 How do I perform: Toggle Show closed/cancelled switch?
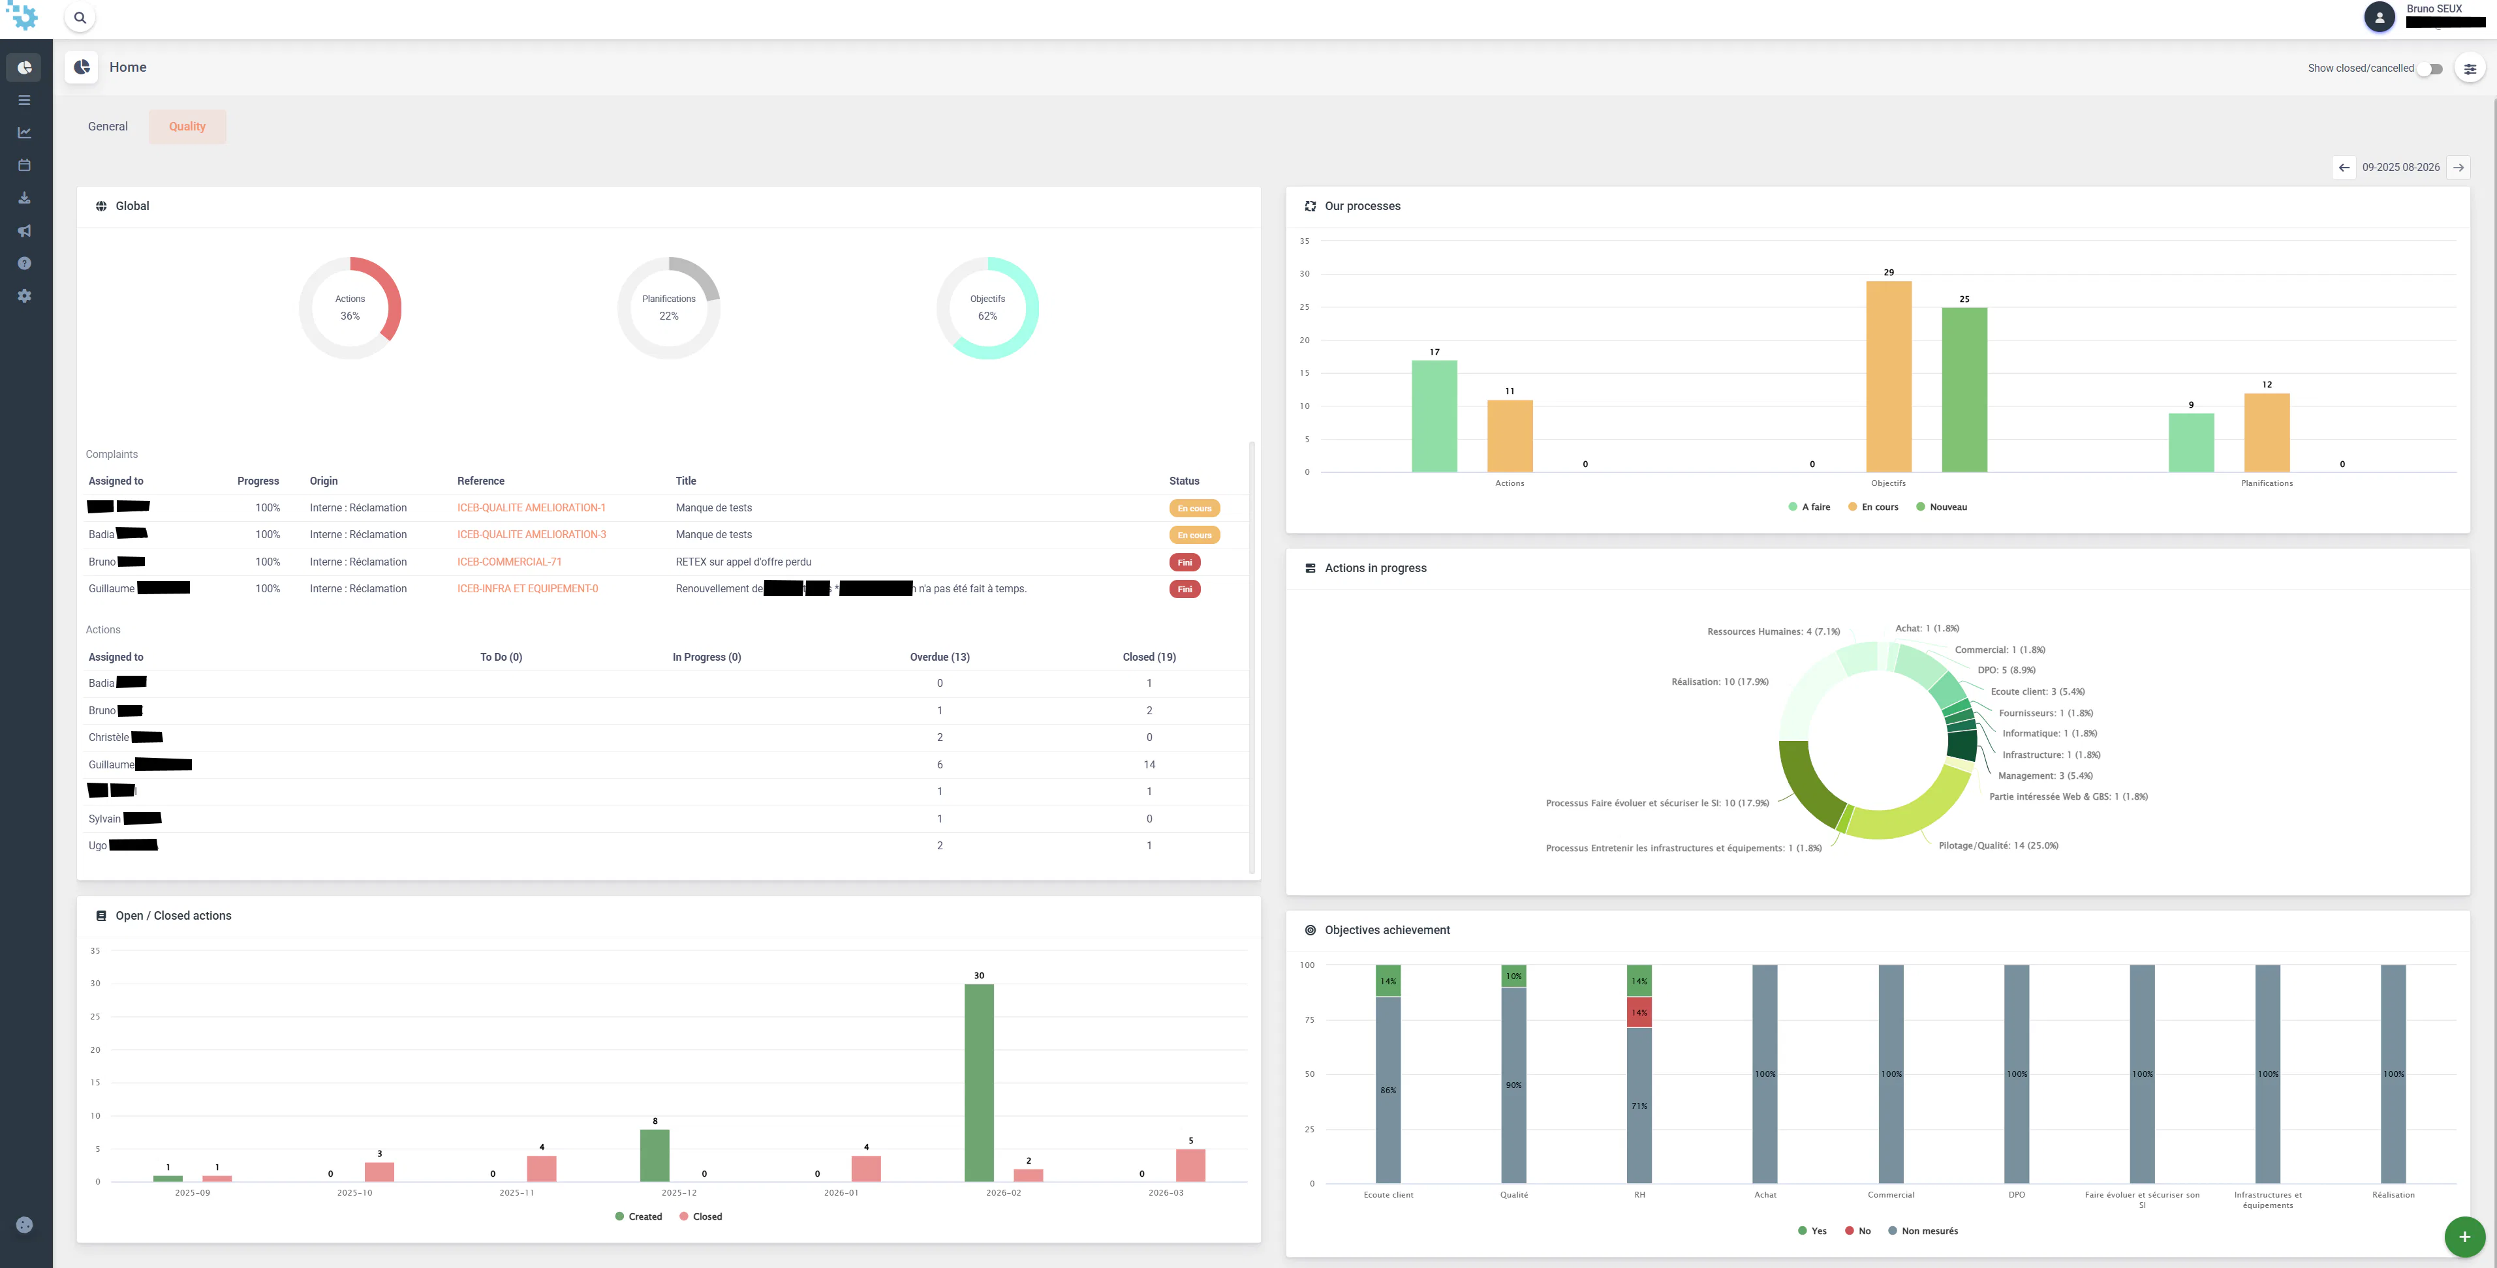[2429, 68]
